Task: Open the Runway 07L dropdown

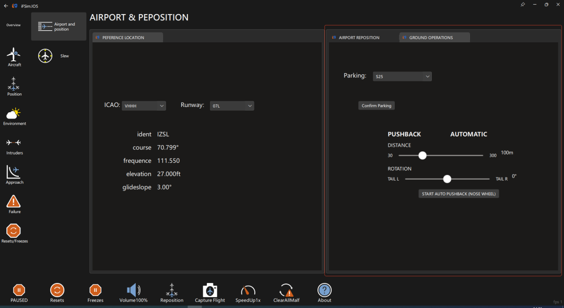Action: coord(232,106)
